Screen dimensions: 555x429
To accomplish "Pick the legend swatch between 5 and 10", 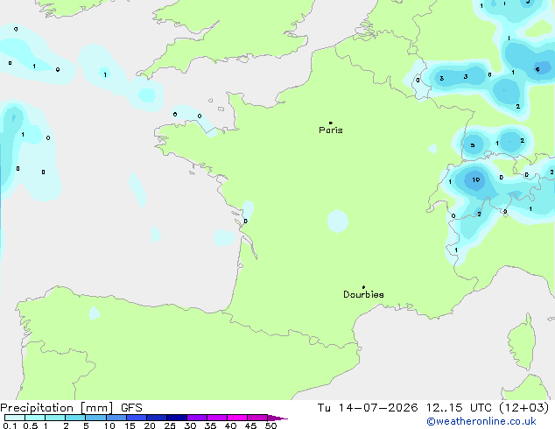I will 95,418.
